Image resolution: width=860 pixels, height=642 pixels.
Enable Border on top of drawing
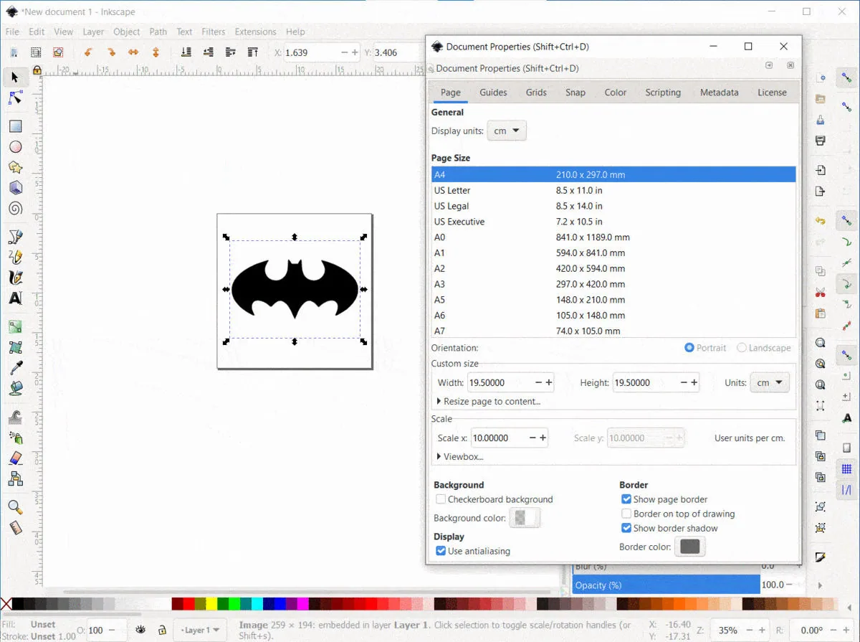coord(626,514)
